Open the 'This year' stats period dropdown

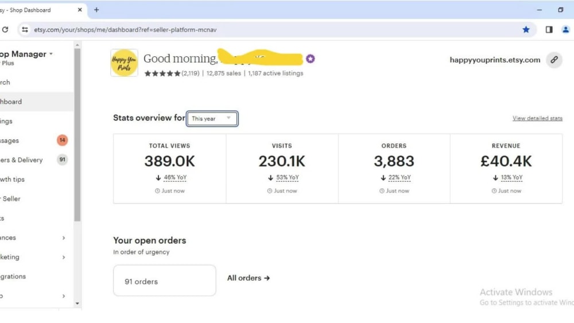tap(212, 119)
